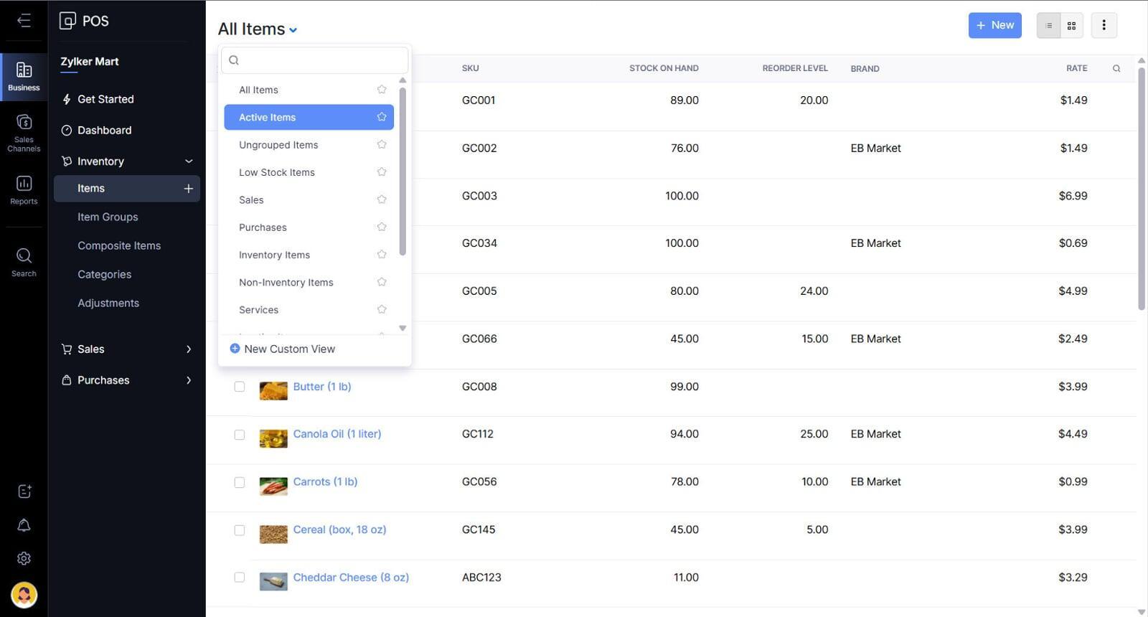Click the Search magnifier in left rail
1148x617 pixels.
point(24,262)
